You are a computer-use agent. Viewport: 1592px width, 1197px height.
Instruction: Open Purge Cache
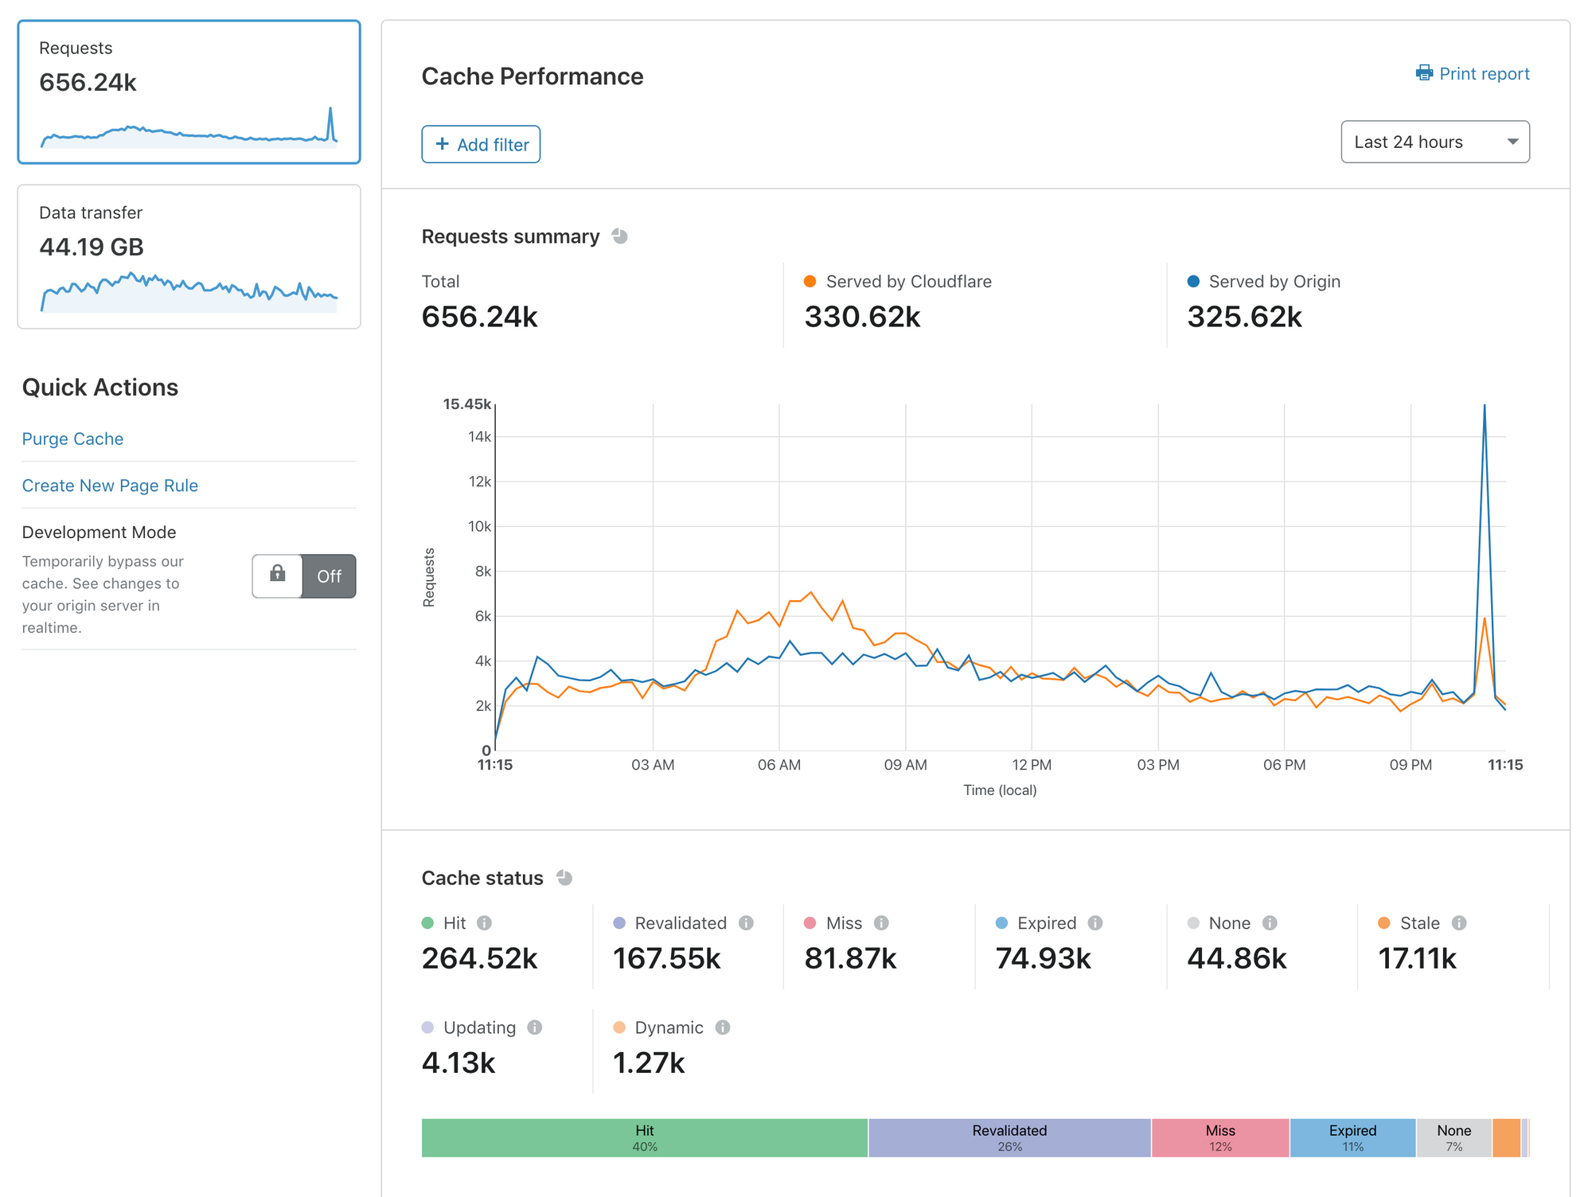pos(72,439)
